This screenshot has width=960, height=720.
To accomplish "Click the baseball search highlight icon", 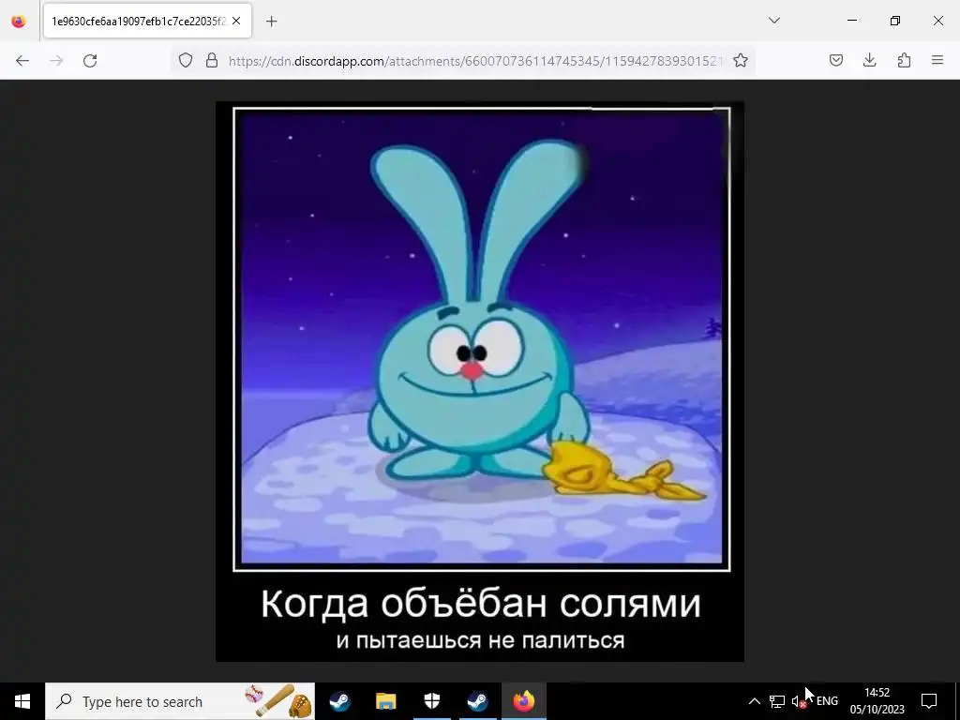I will (x=278, y=701).
